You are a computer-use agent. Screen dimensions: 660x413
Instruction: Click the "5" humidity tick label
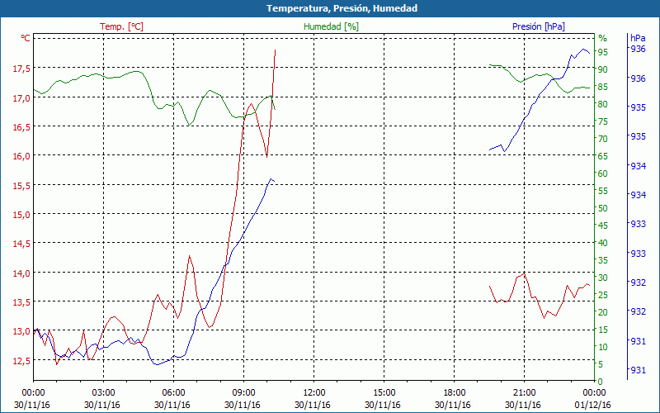pos(601,364)
